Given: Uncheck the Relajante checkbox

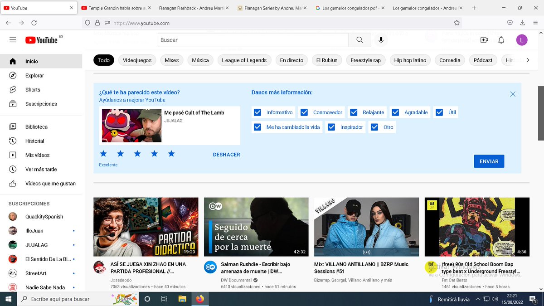Looking at the screenshot, I should (354, 112).
